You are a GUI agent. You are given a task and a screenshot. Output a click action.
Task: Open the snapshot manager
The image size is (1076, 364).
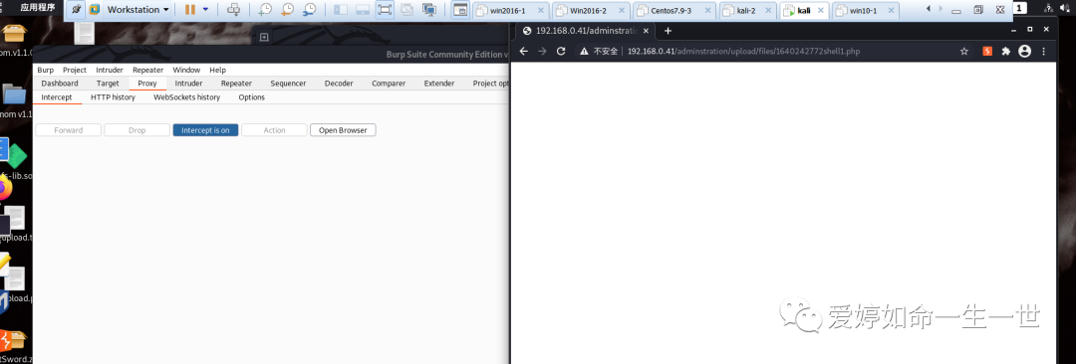pyautogui.click(x=310, y=10)
